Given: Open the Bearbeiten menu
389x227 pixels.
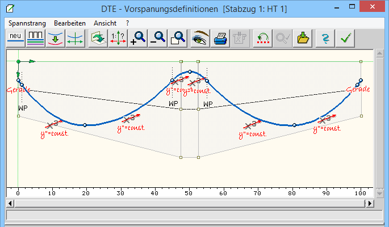Looking at the screenshot, I should [x=69, y=23].
